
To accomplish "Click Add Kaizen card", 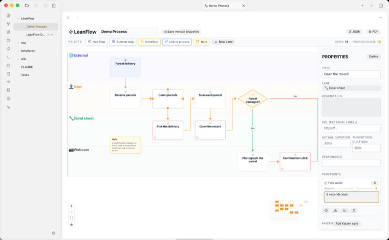I will click(347, 224).
